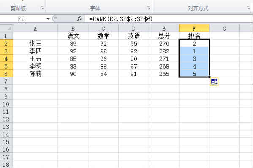Select row 2 header
The height and width of the screenshot is (168, 253).
pos(6,43)
